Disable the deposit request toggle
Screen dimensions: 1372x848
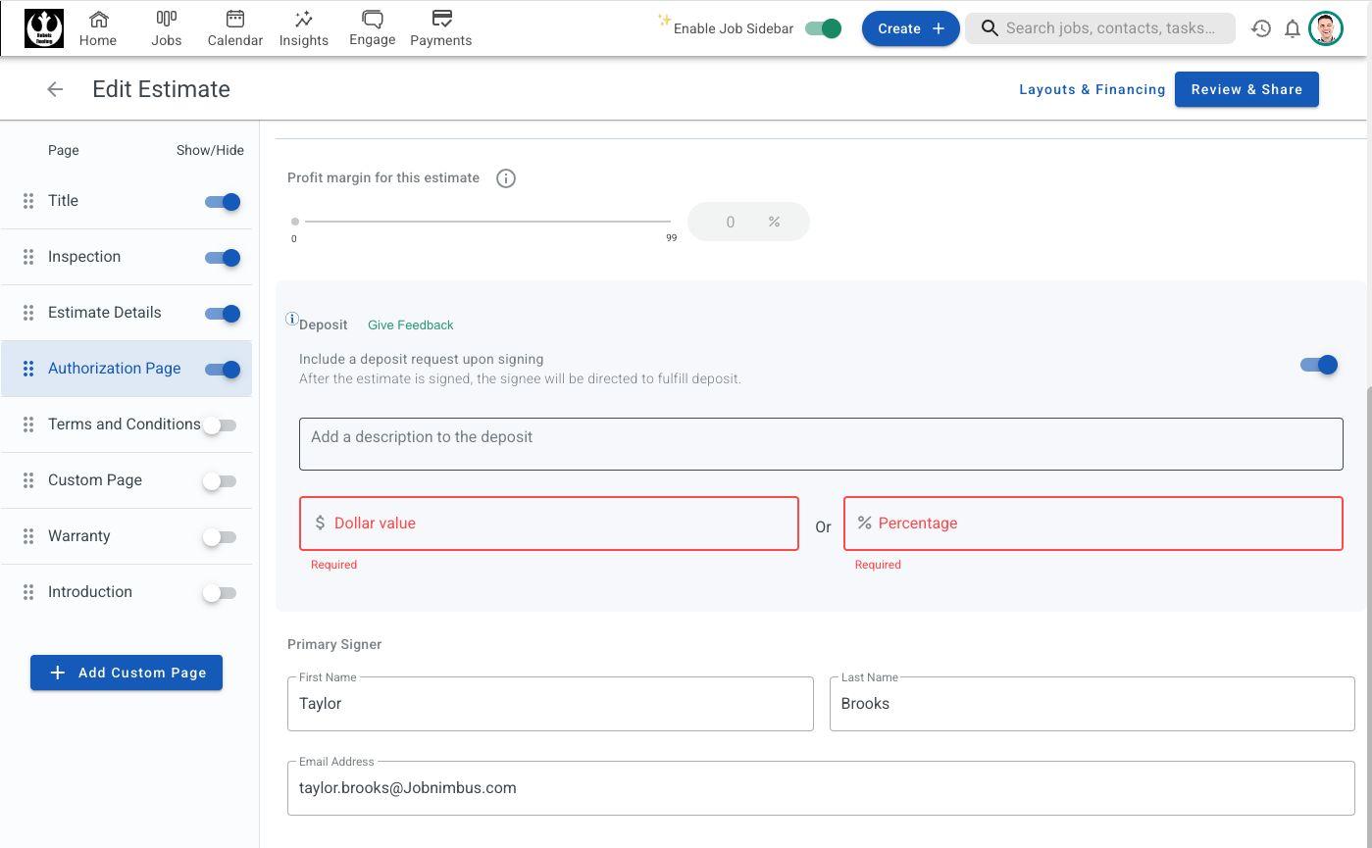(1318, 365)
